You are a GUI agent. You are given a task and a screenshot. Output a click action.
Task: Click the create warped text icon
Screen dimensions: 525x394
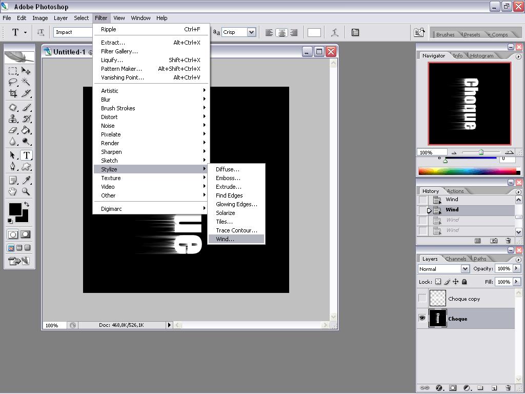pyautogui.click(x=334, y=32)
